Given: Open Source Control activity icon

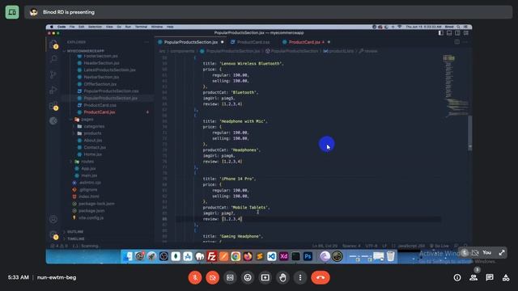Looking at the screenshot, I should point(53,74).
